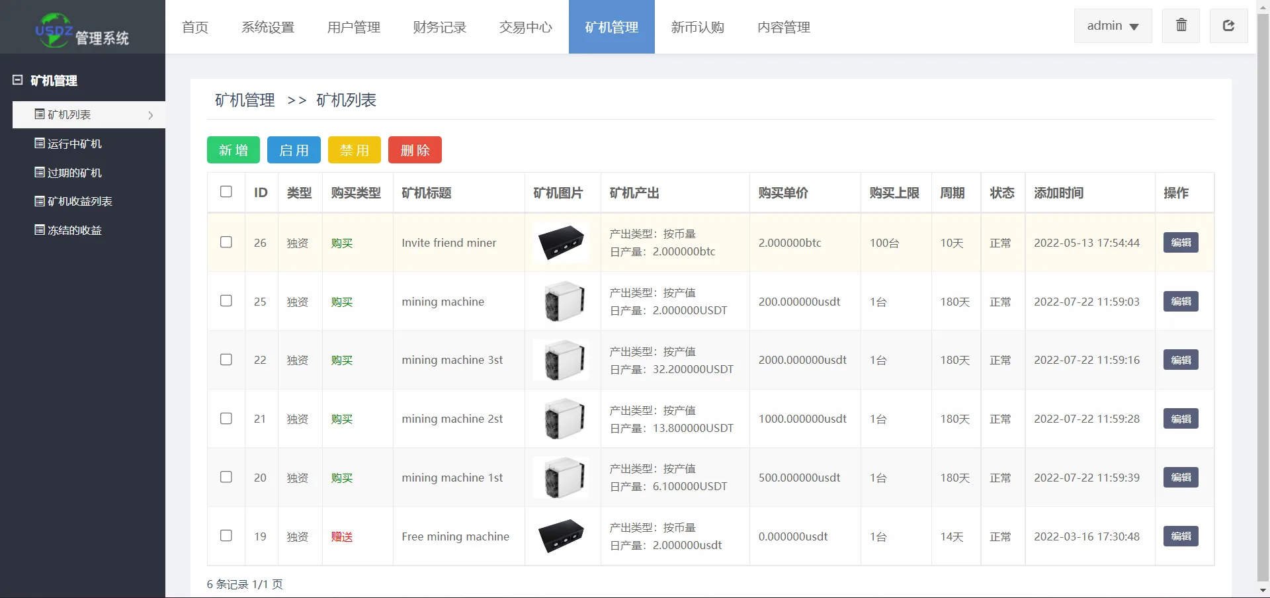Open the admin user dropdown
Viewport: 1270px width, 598px height.
coord(1113,26)
